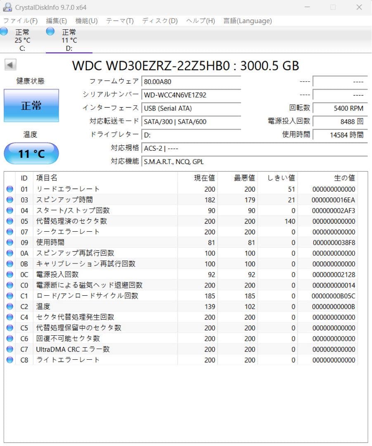This screenshot has height=446, width=372.
Task: Select the D: drive tab showing 11 °C
Action: pyautogui.click(x=69, y=40)
